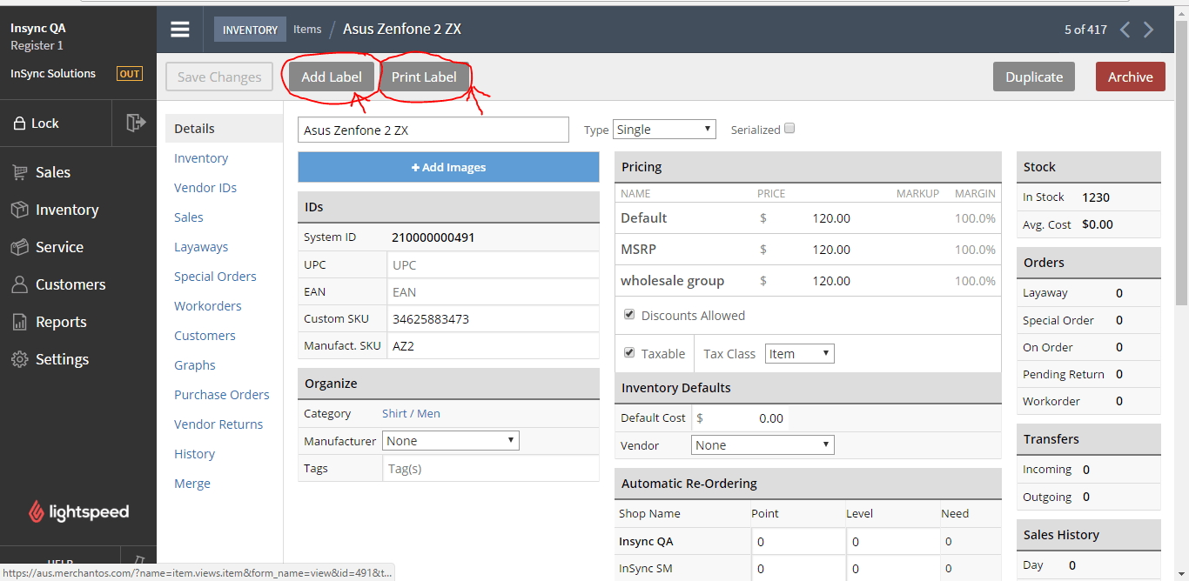
Task: Expand the Manufacturer dropdown
Action: pyautogui.click(x=450, y=441)
